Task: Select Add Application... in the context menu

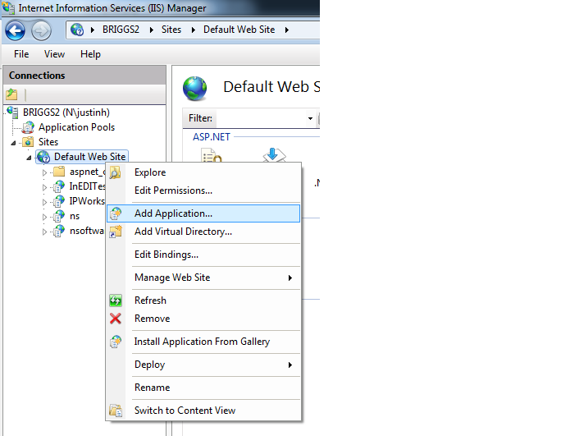Action: [x=203, y=213]
